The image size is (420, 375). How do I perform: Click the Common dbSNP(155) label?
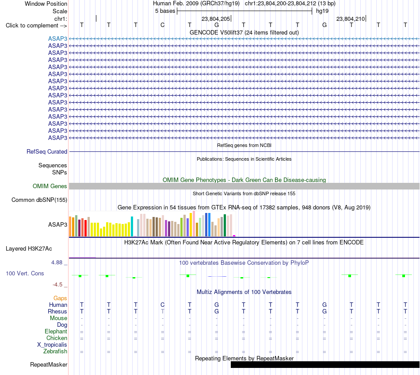click(x=39, y=200)
